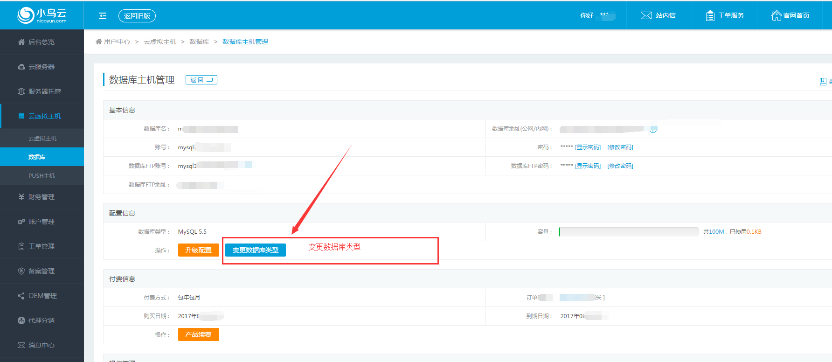This screenshot has width=832, height=362.
Task: Click 工单管理 clipboard icon in sidebar
Action: [21, 246]
